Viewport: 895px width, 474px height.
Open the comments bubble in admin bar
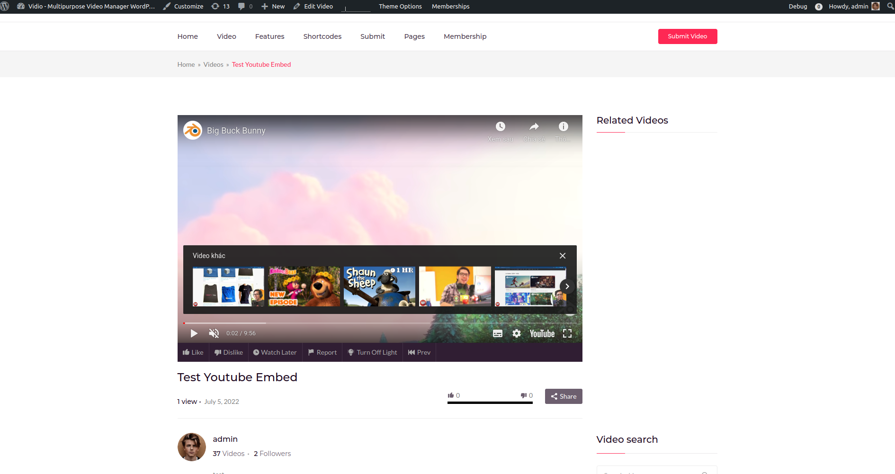[245, 6]
